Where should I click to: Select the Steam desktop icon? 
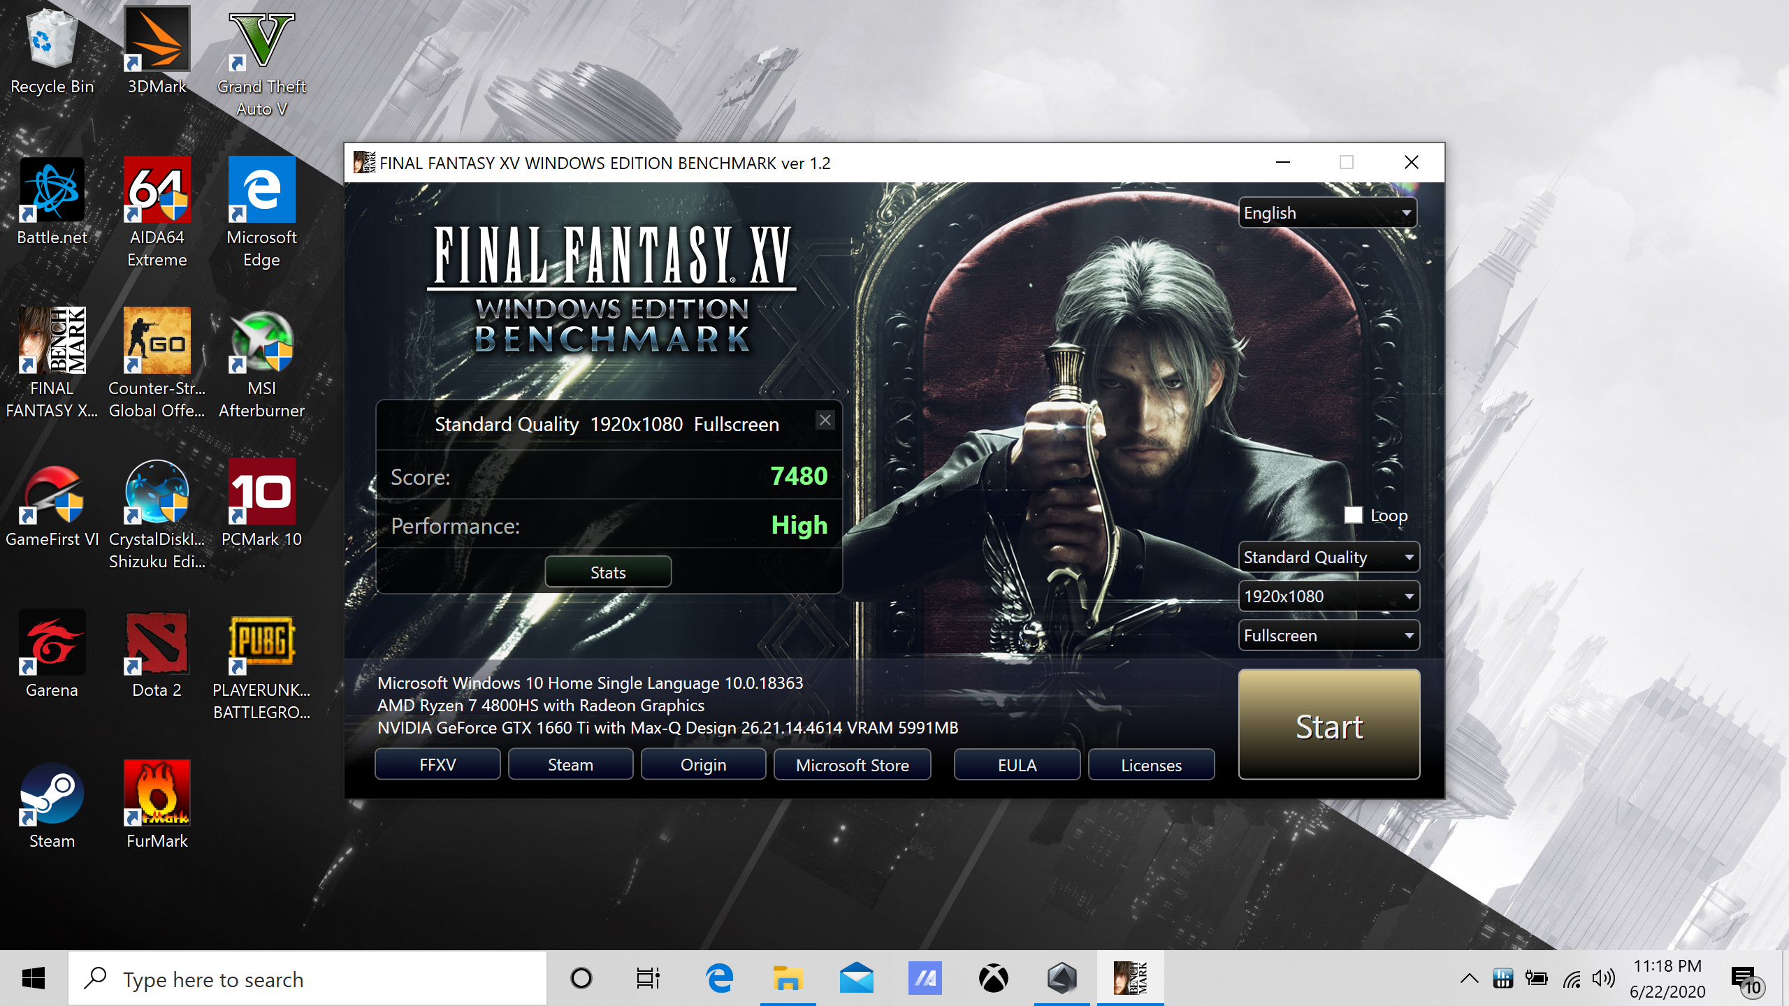click(x=52, y=806)
